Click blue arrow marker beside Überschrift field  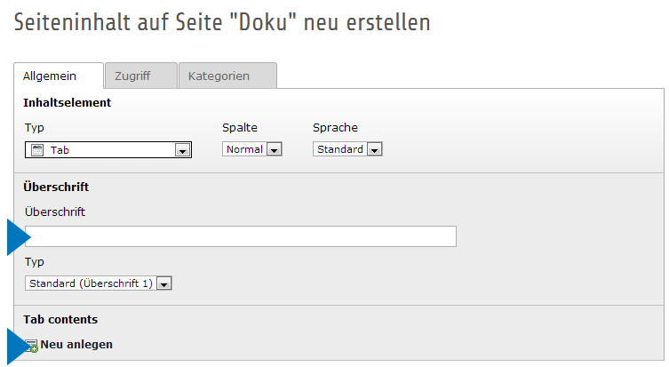click(18, 237)
